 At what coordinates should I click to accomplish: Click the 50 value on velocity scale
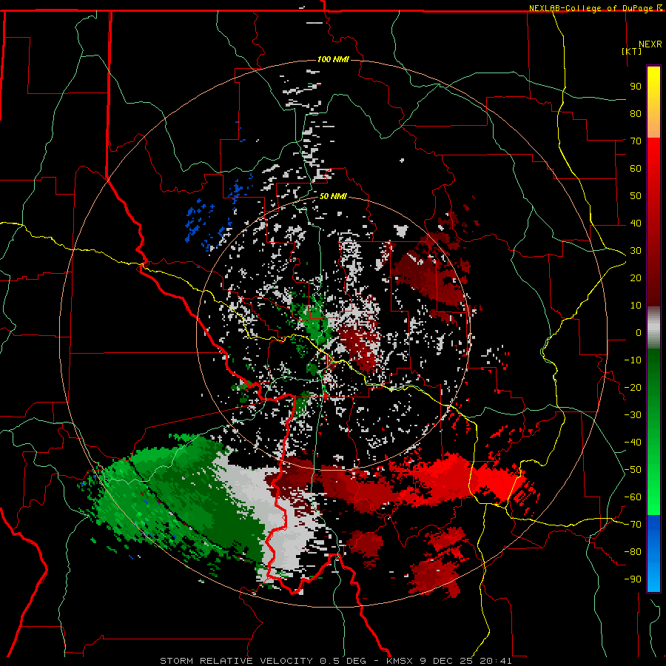[x=636, y=196]
